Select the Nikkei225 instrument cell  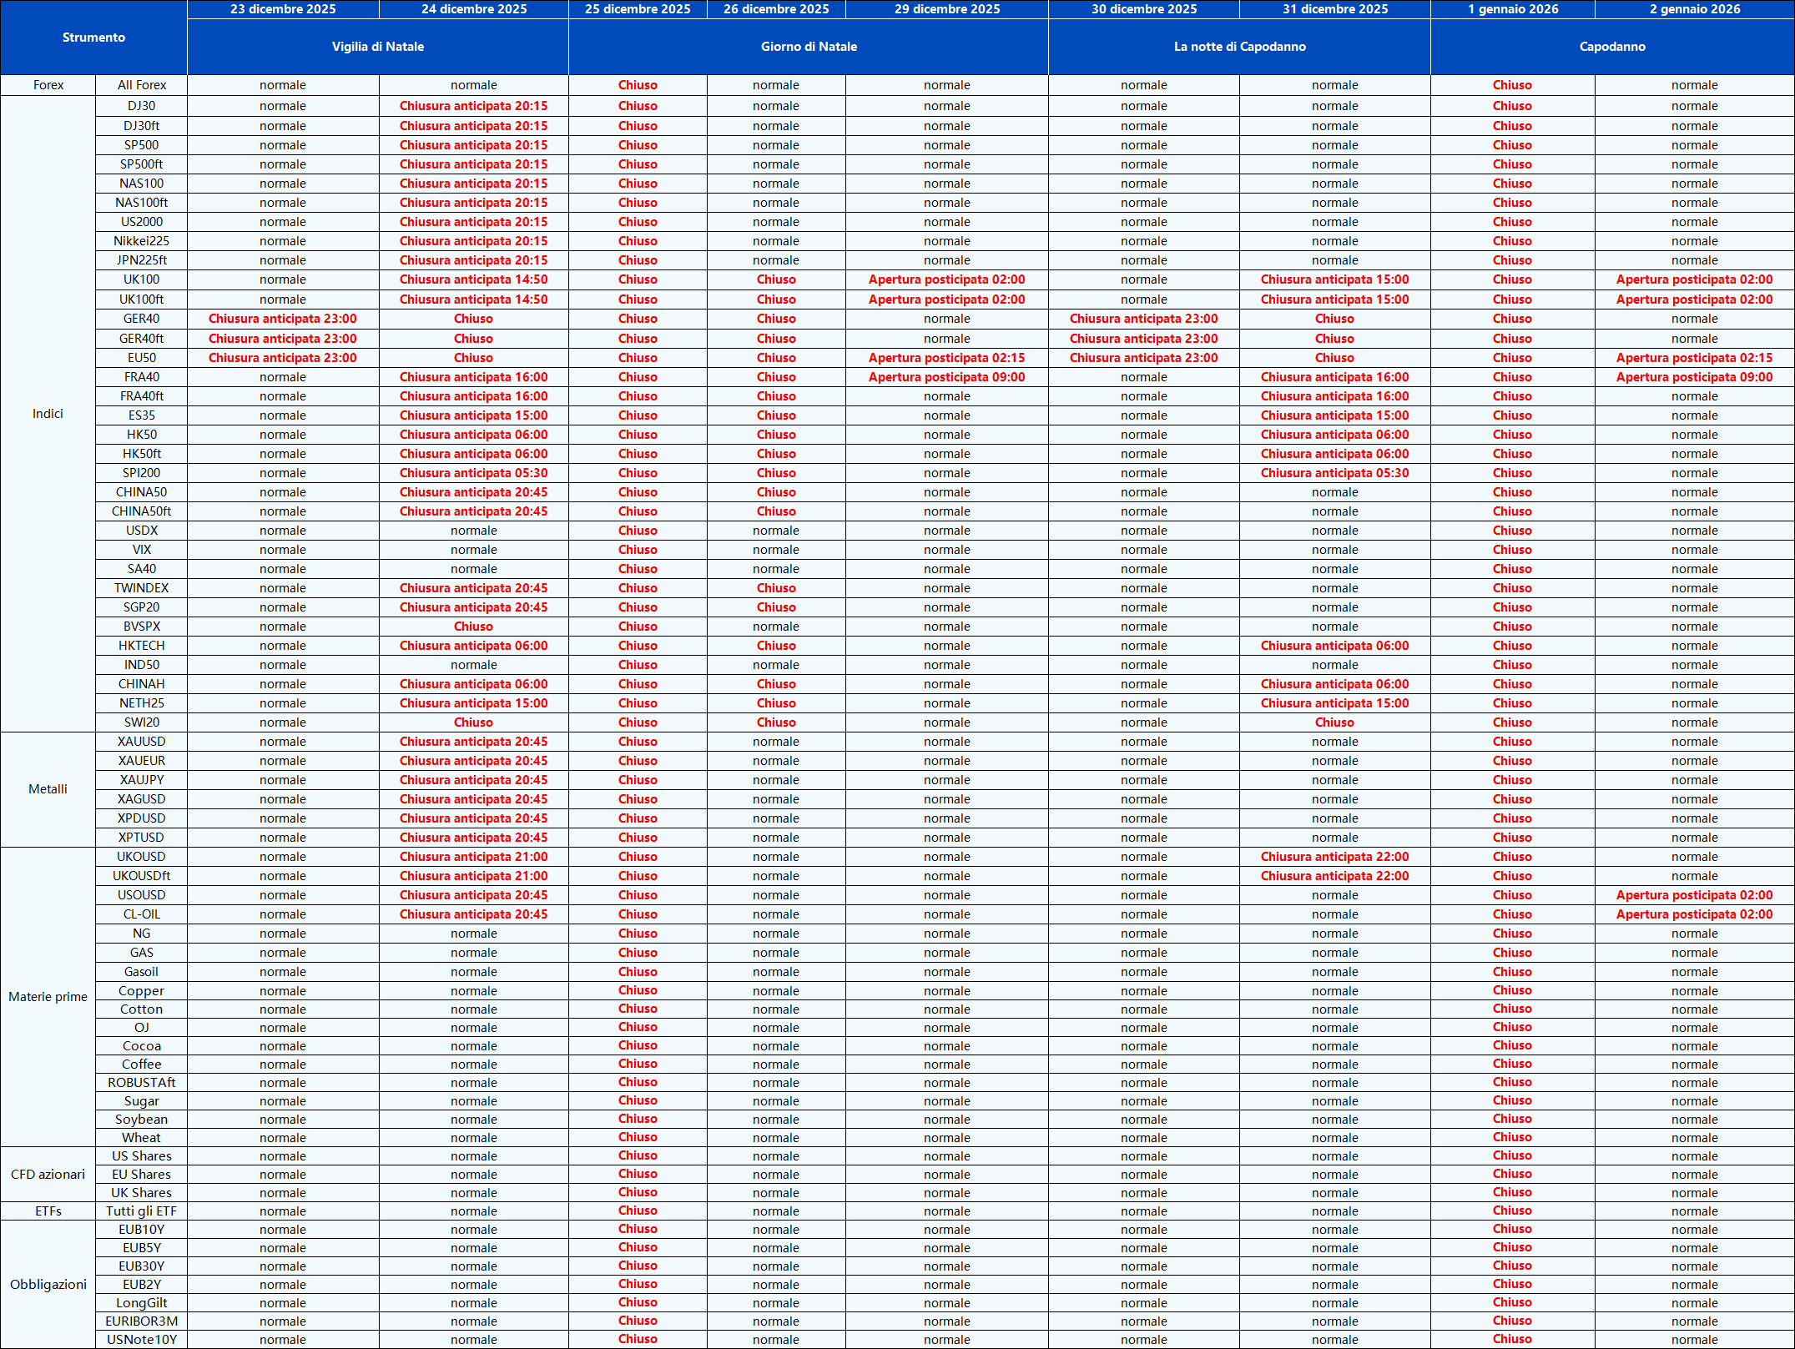142,241
